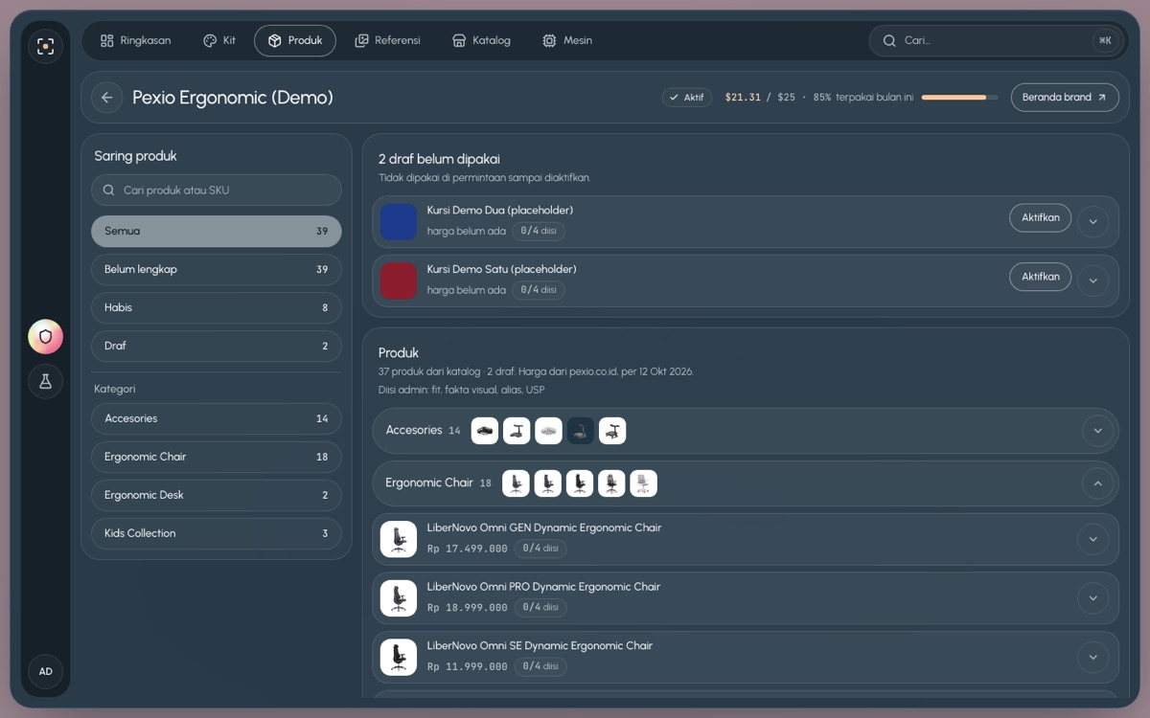Open the Katalog tab

coord(481,40)
